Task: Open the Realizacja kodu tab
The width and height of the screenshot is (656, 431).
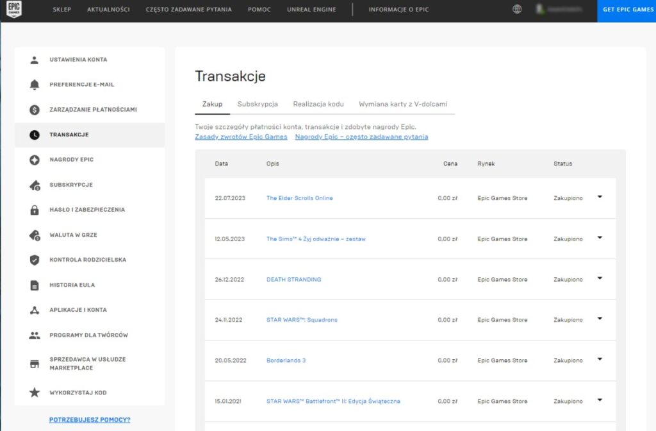Action: coord(318,104)
